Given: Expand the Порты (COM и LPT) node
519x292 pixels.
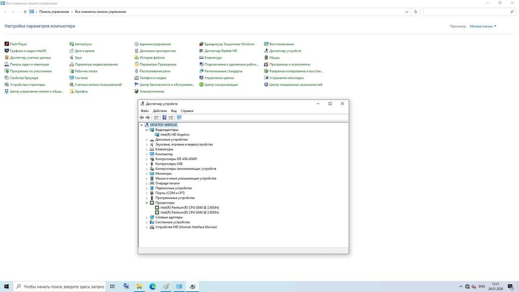Looking at the screenshot, I should click(147, 193).
